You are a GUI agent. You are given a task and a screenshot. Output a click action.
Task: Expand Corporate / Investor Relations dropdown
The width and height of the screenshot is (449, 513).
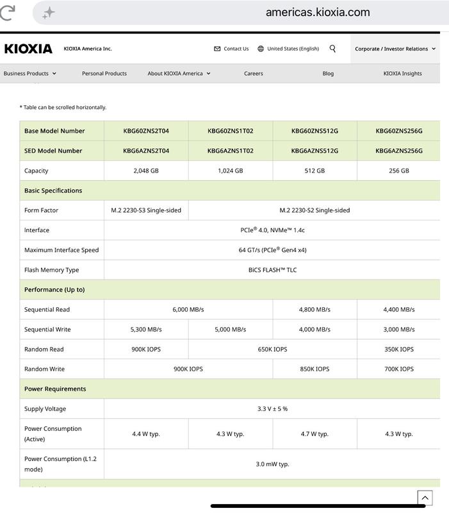(x=395, y=49)
